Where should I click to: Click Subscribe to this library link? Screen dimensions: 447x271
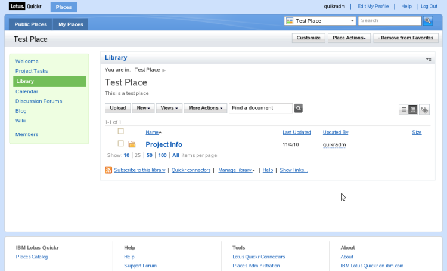tap(139, 170)
